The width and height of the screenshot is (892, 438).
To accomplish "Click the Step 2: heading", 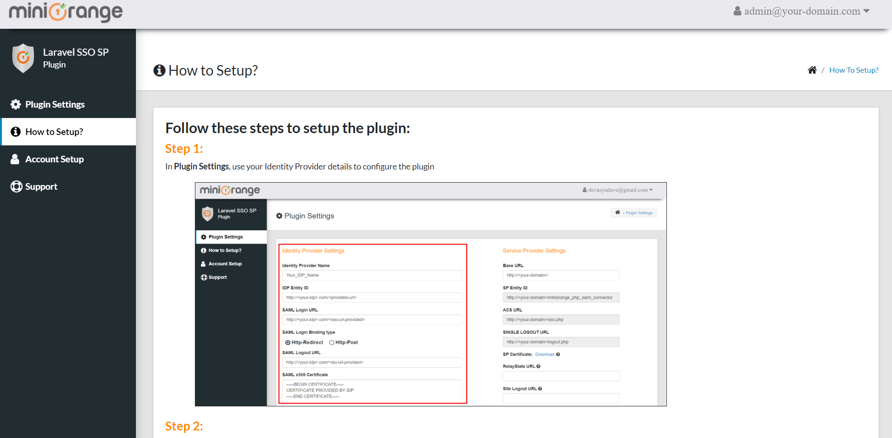I will (x=184, y=426).
